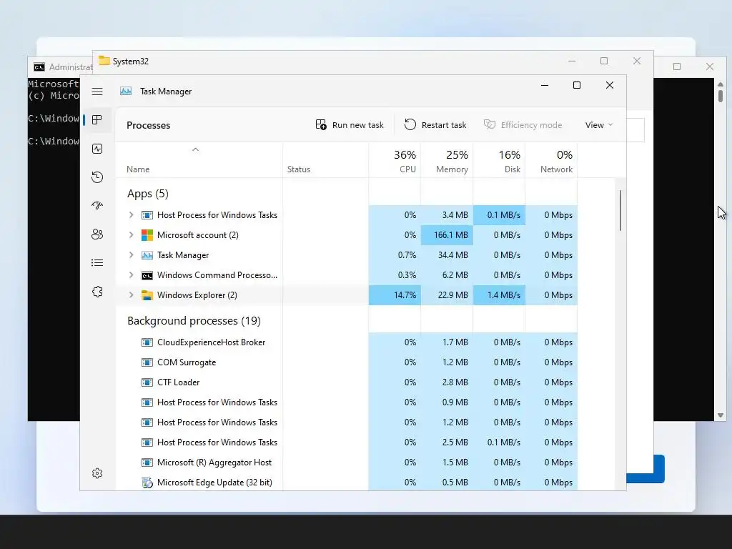The height and width of the screenshot is (549, 732).
Task: Click the Microsoft account colored logo icon
Action: coord(147,234)
